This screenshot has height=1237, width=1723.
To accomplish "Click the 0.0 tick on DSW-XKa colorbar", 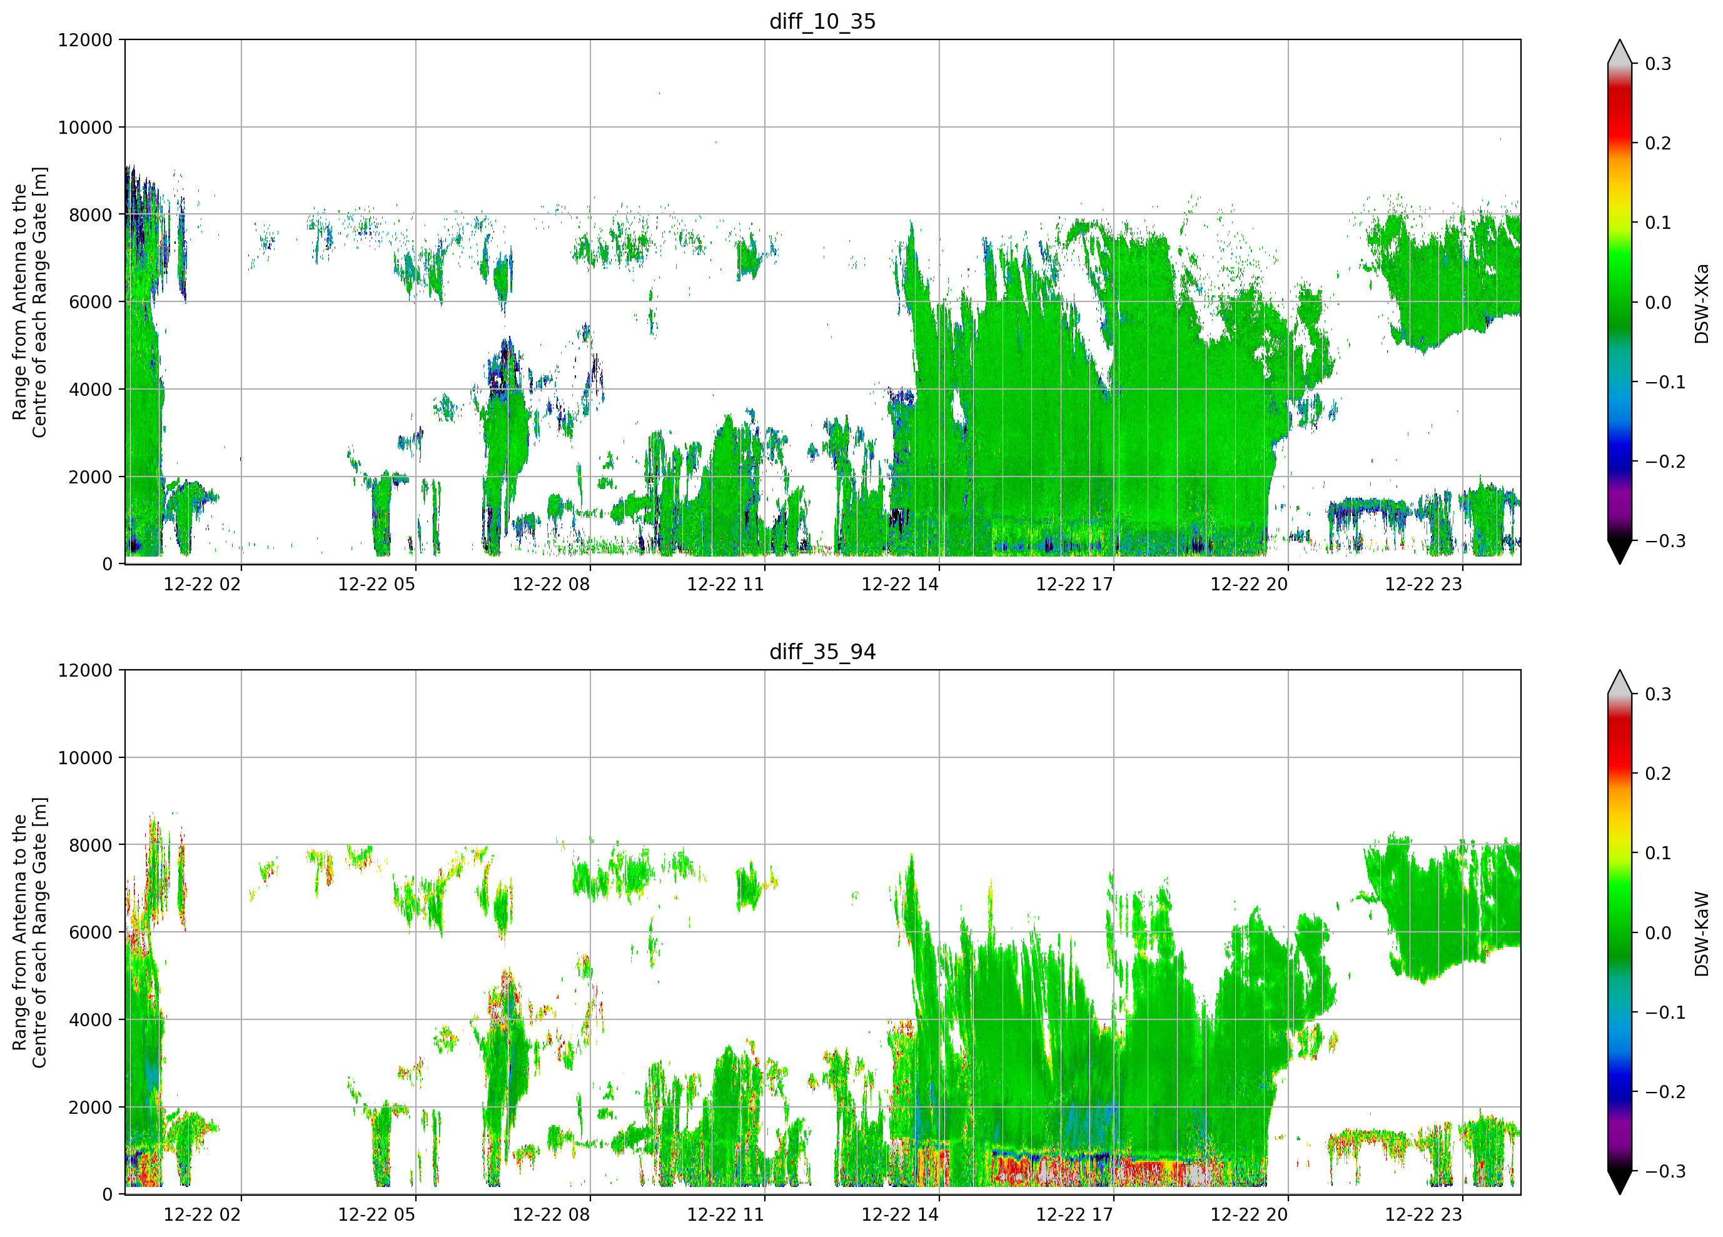I will pos(1659,303).
